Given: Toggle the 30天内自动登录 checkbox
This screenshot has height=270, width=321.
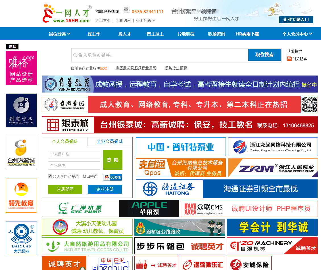Looking at the screenshot, I should tap(50, 176).
